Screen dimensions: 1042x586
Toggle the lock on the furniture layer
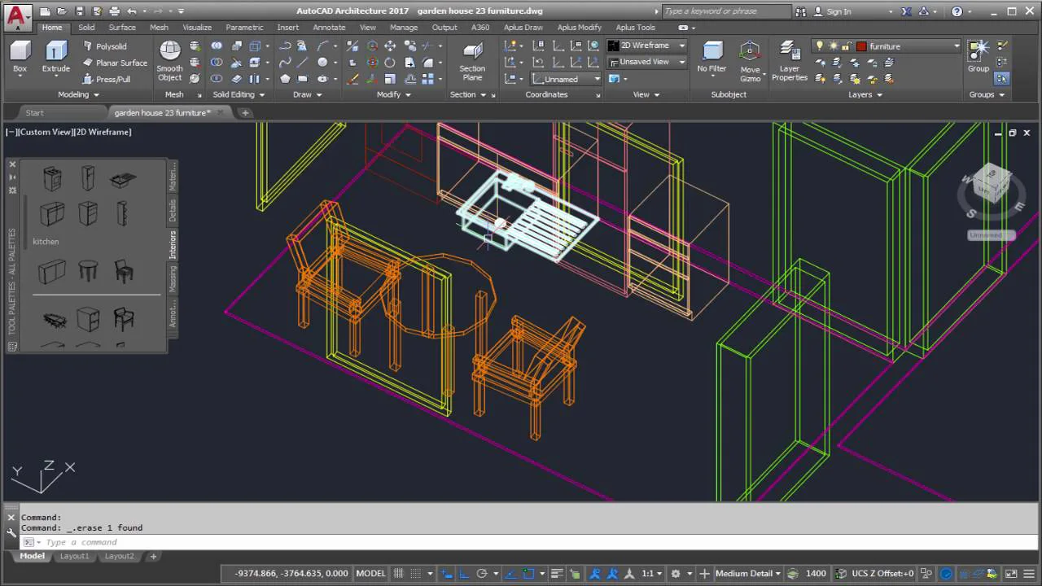(847, 46)
